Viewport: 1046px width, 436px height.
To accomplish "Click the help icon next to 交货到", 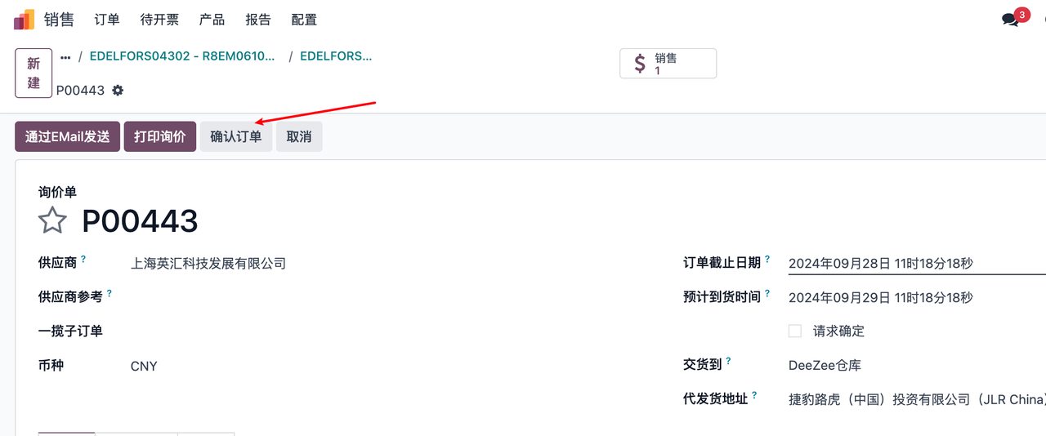I will coord(728,362).
